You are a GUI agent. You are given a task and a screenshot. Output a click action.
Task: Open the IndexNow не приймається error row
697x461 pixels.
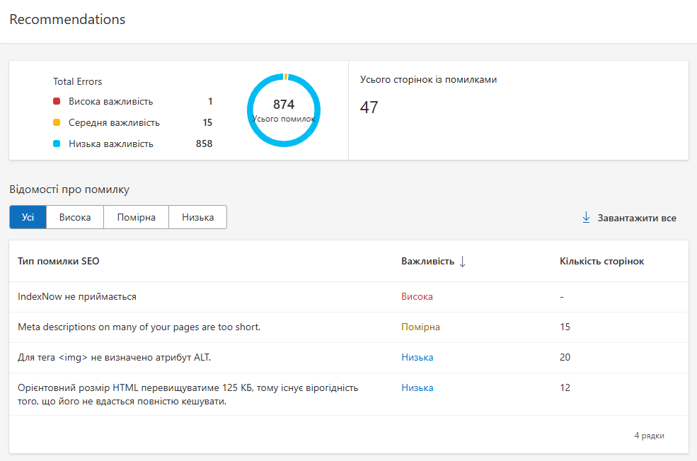pyautogui.click(x=77, y=297)
